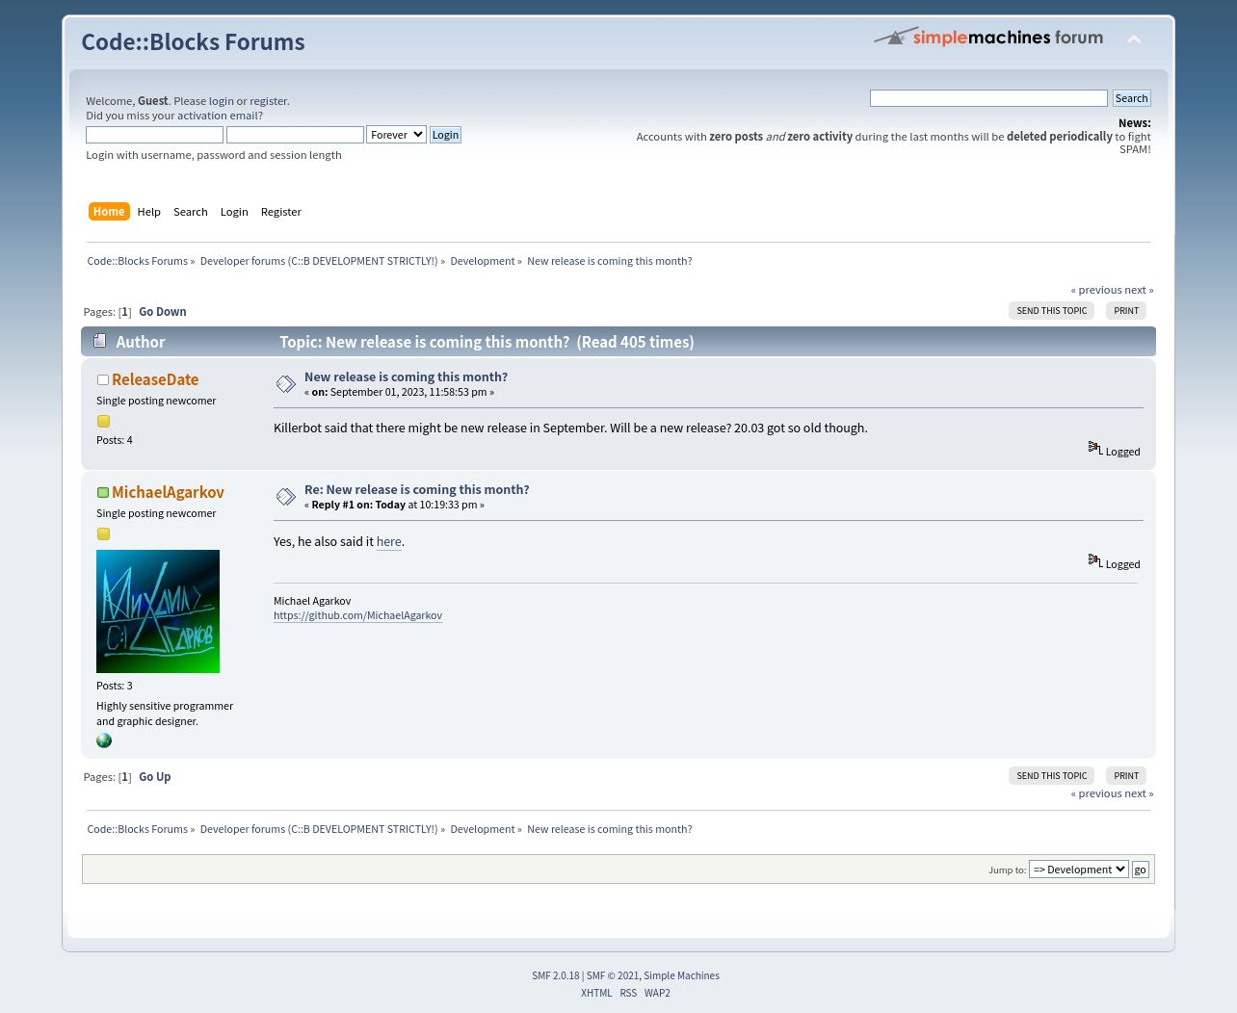
Task: Click top breadcrumb Code::Blocks Forums
Action: click(x=138, y=261)
